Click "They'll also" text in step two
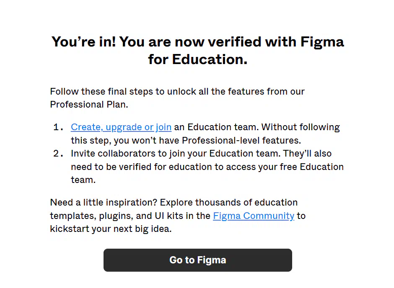This screenshot has height=288, width=394. coord(307,154)
